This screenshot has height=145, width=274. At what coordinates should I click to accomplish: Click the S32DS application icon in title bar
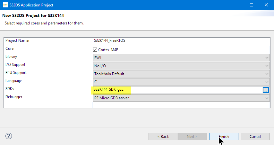pos(5,5)
